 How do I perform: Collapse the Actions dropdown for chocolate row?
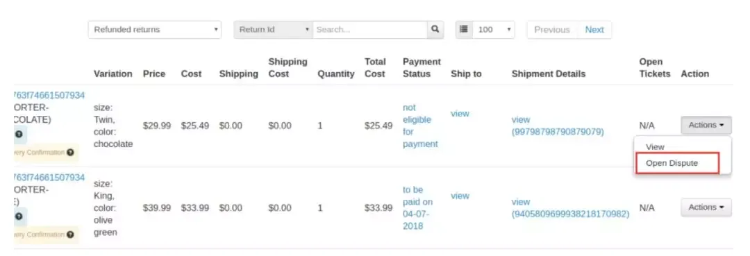click(x=706, y=125)
